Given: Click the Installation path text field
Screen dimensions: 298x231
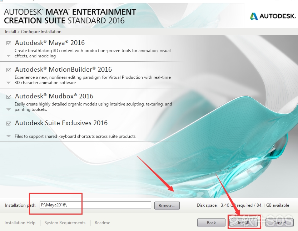Looking at the screenshot, I should tap(95, 205).
